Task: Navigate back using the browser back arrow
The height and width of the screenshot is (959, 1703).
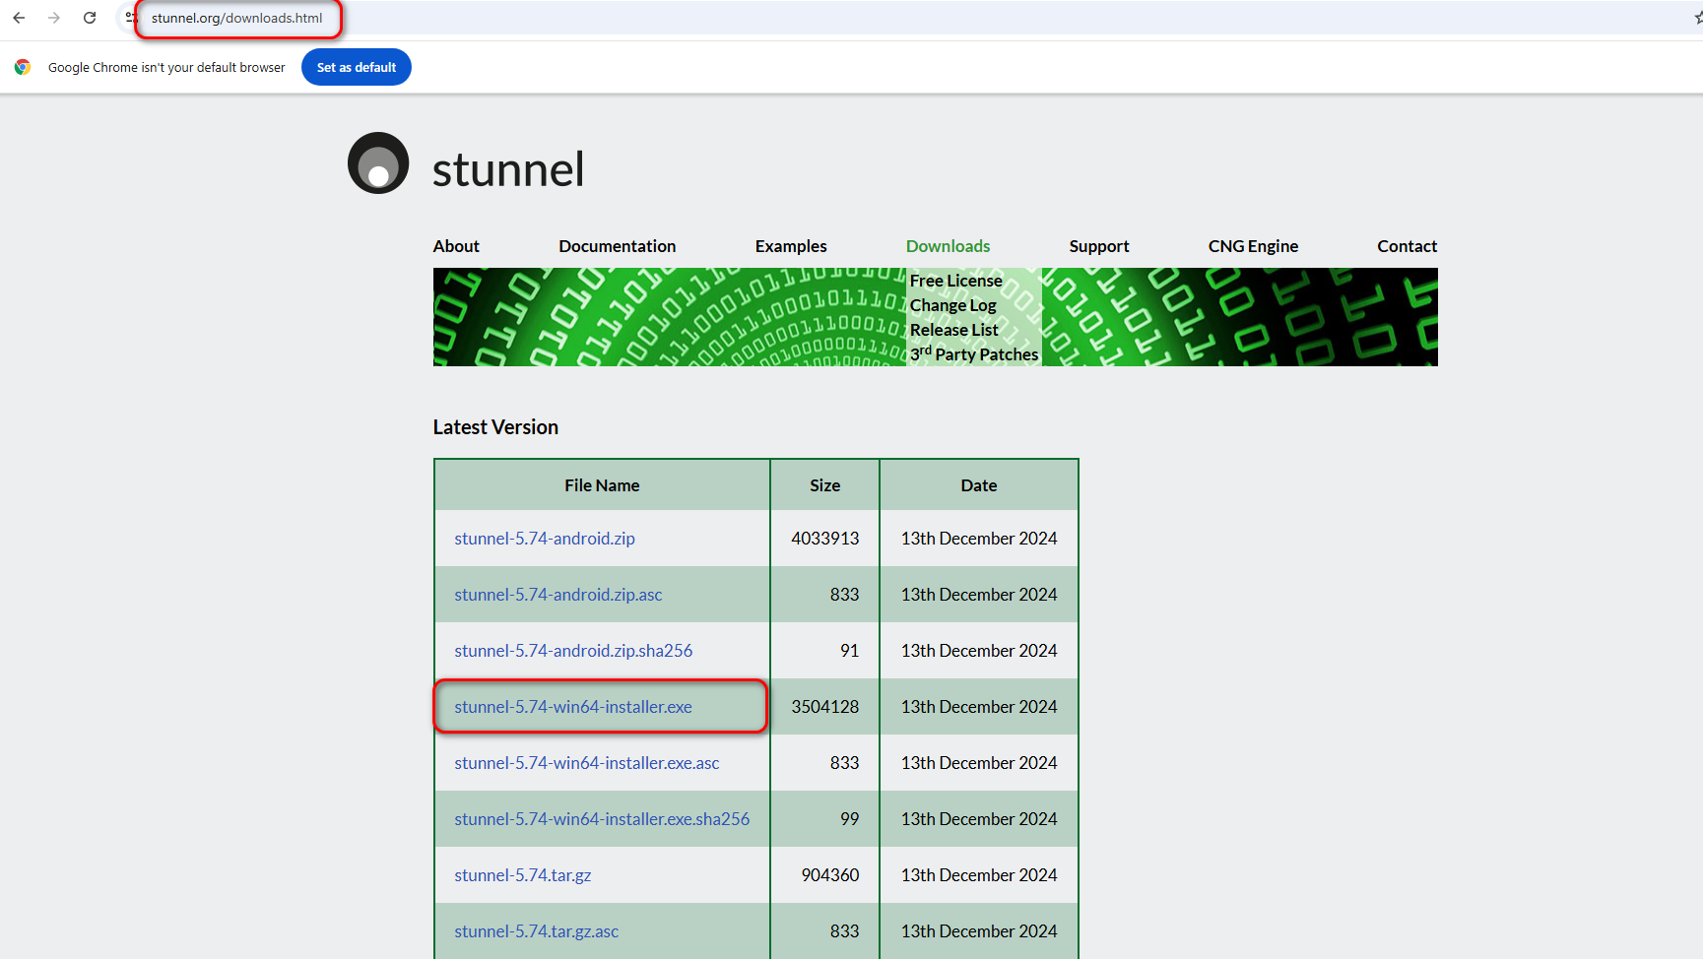Action: [18, 18]
